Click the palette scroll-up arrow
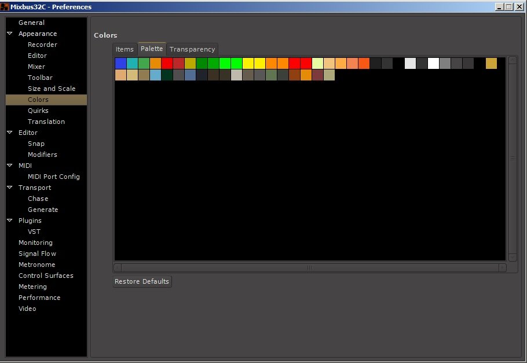Viewport: 527px width, 363px height. tap(513, 60)
